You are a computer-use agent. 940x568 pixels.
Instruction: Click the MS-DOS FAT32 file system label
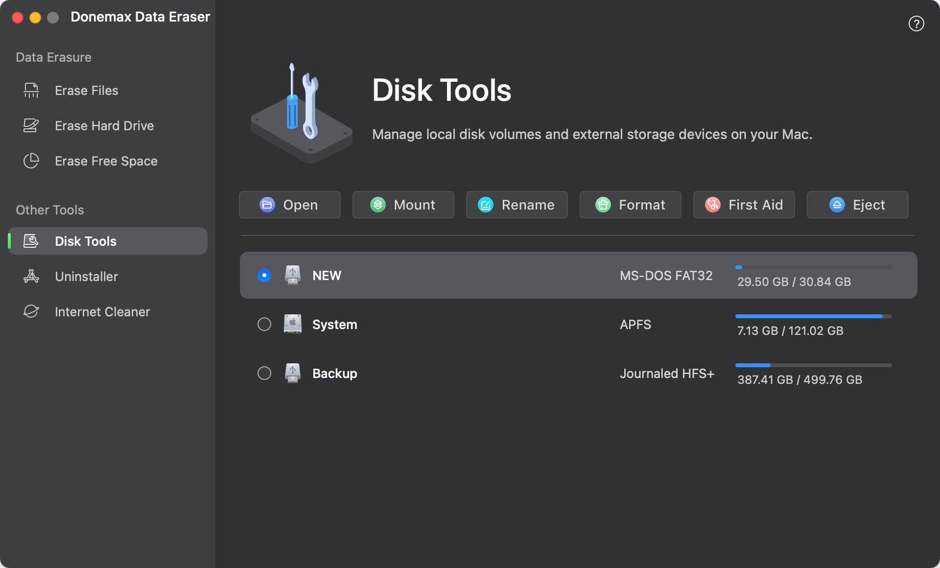point(666,276)
